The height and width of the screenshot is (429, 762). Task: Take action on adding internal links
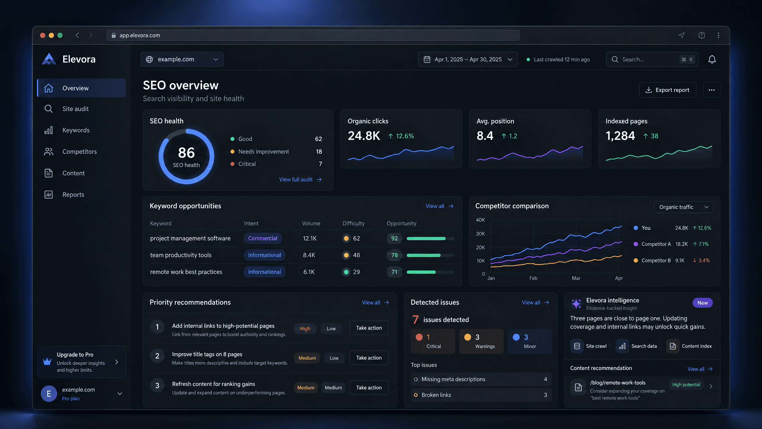369,328
